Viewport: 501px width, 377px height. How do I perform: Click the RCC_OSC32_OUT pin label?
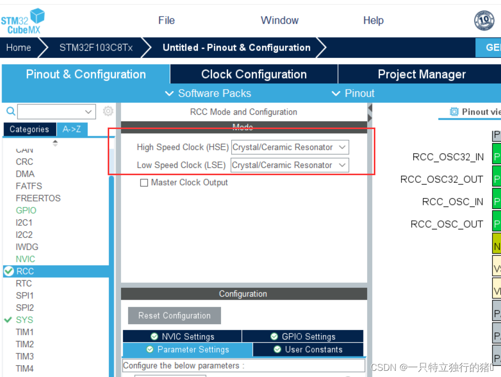tap(442, 179)
